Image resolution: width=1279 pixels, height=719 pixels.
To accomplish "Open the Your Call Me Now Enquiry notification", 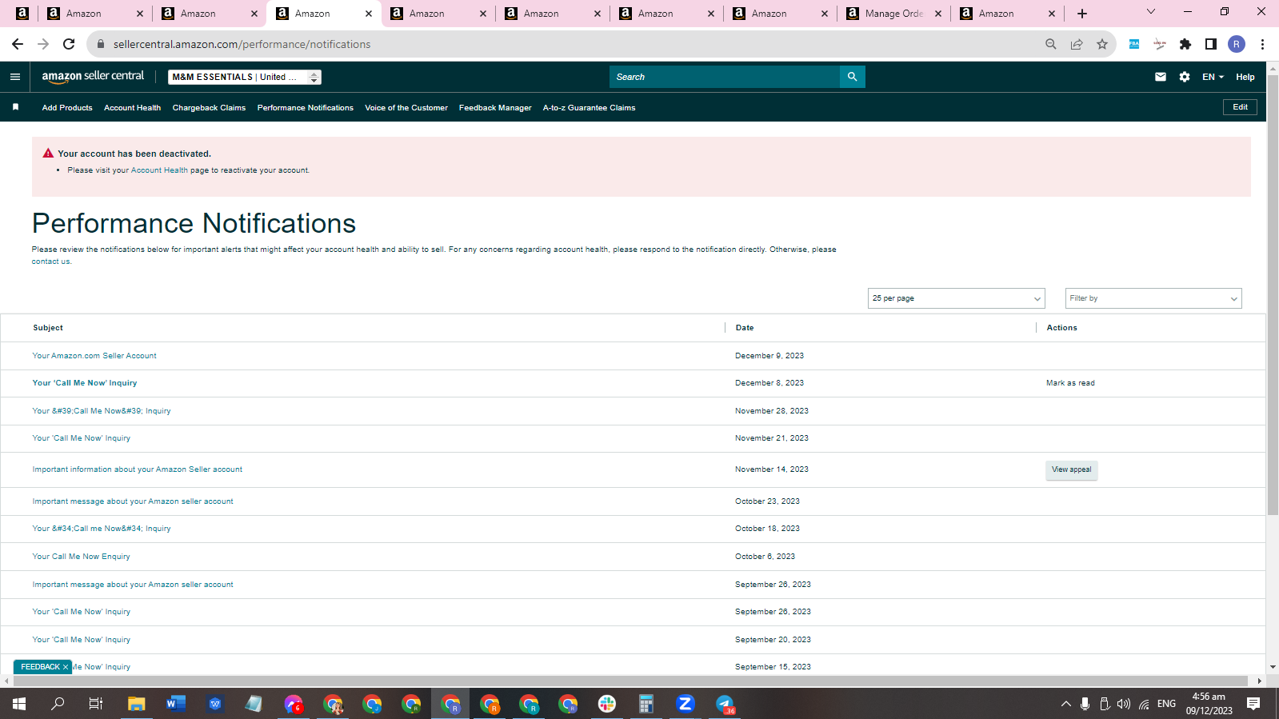I will pos(81,557).
